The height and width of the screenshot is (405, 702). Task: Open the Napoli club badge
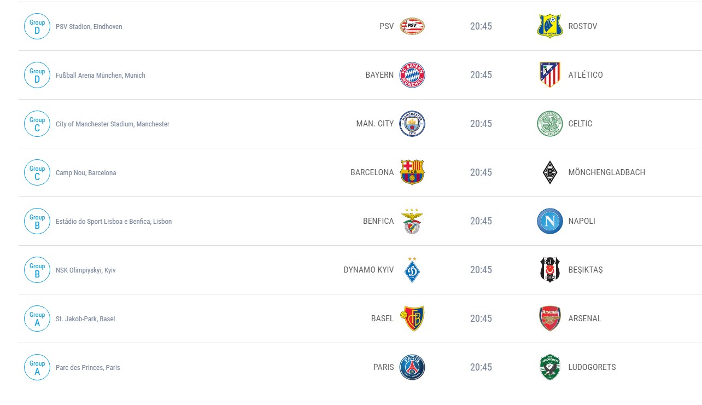click(x=549, y=221)
